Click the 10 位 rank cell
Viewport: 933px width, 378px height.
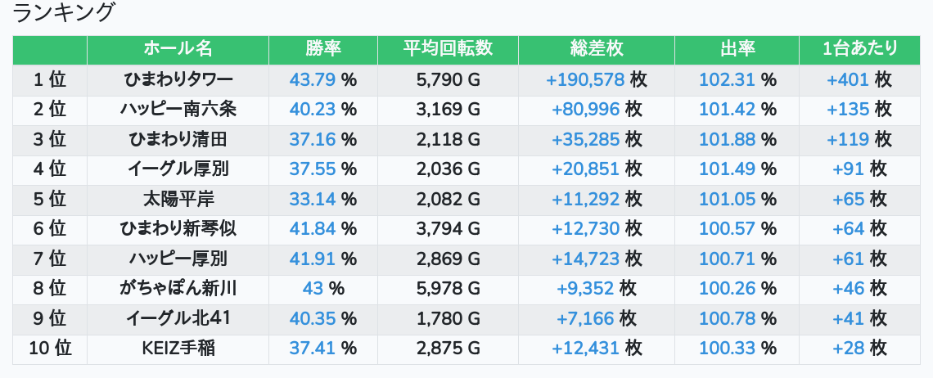click(x=50, y=349)
